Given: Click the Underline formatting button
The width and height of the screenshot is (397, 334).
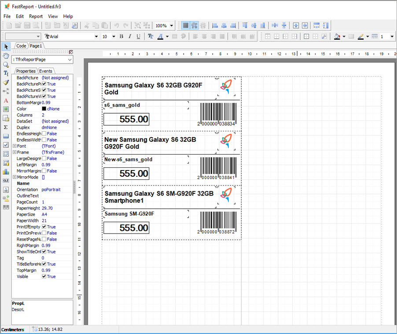Looking at the screenshot, I should [x=138, y=37].
